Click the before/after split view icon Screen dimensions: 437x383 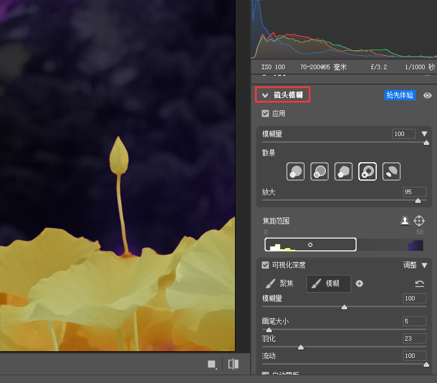233,364
